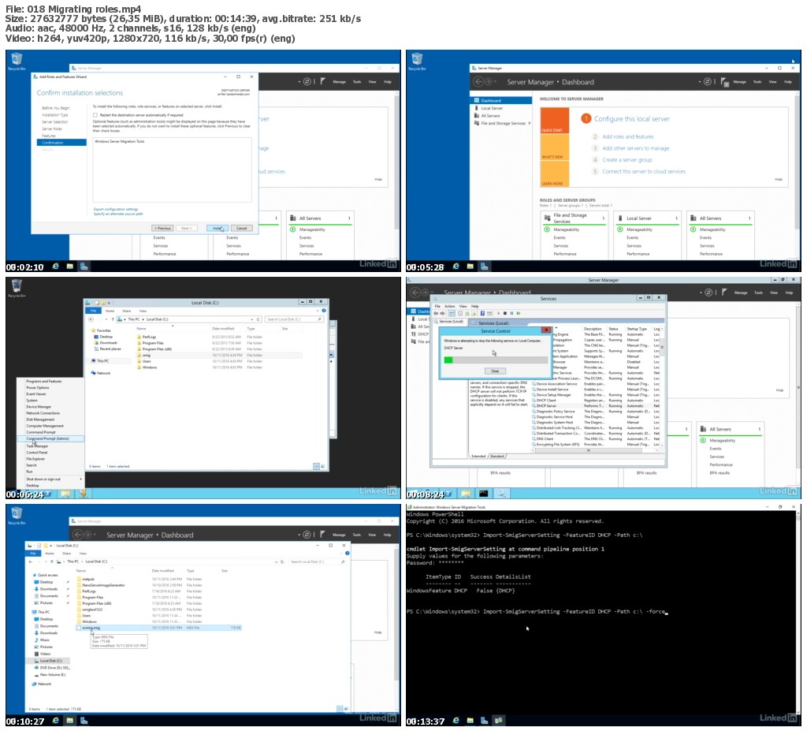
Task: Open the LEARN MORE tile at 00:05:28
Action: point(554,174)
